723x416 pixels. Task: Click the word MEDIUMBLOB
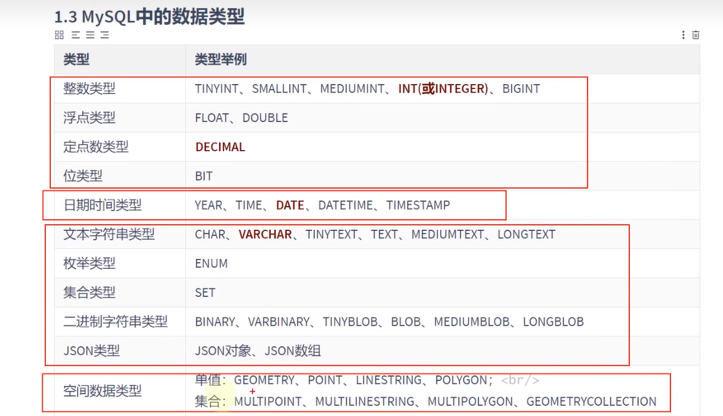pyautogui.click(x=472, y=322)
